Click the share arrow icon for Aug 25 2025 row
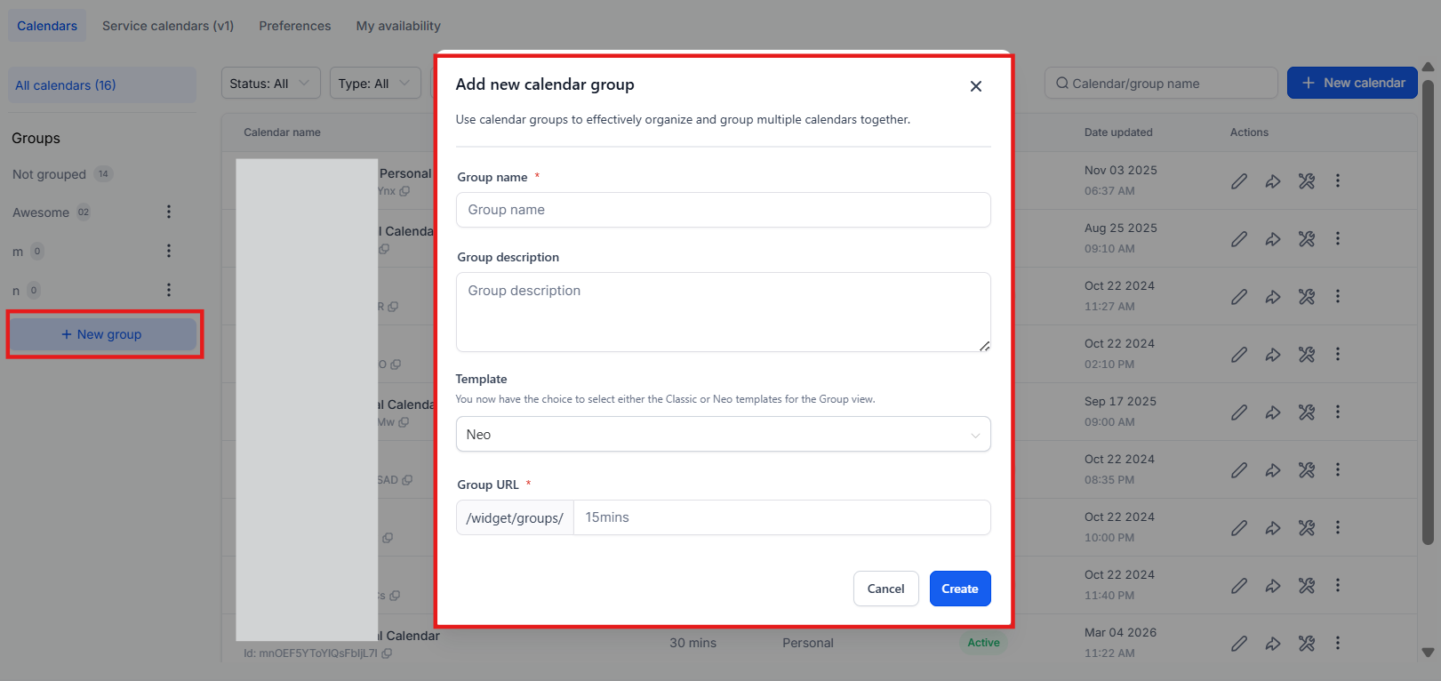 click(x=1273, y=239)
